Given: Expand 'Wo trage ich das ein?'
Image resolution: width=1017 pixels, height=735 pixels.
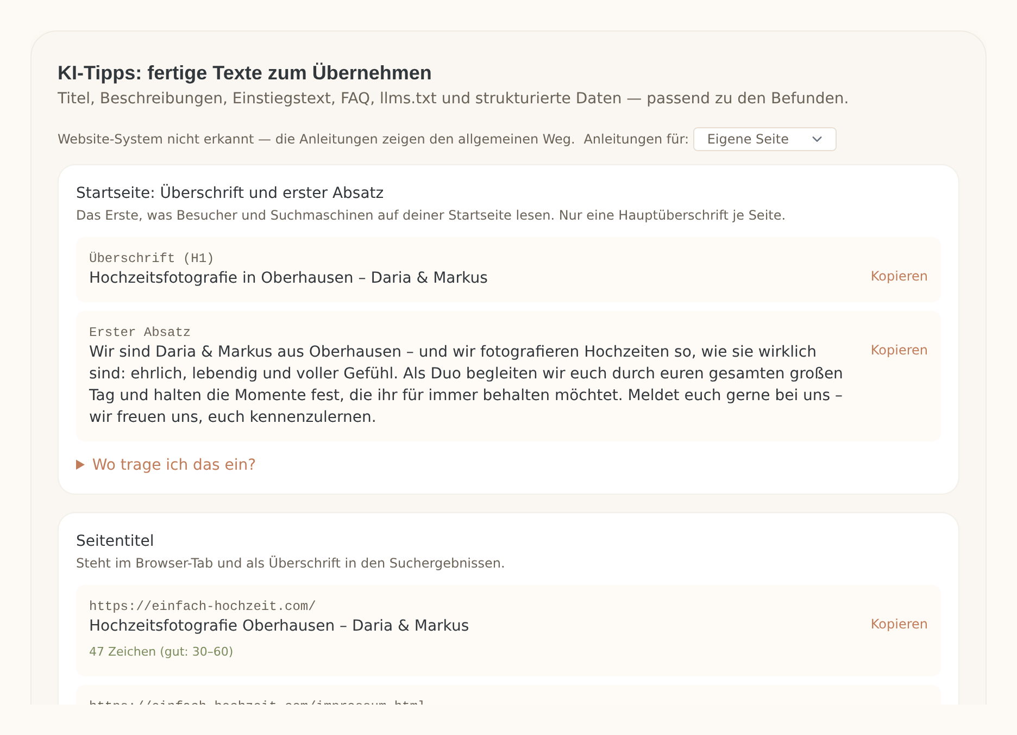Looking at the screenshot, I should coord(166,464).
